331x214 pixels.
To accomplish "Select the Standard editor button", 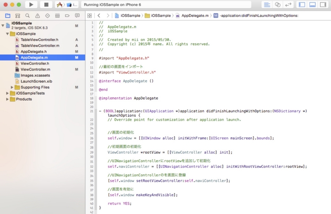I will (x=267, y=5).
